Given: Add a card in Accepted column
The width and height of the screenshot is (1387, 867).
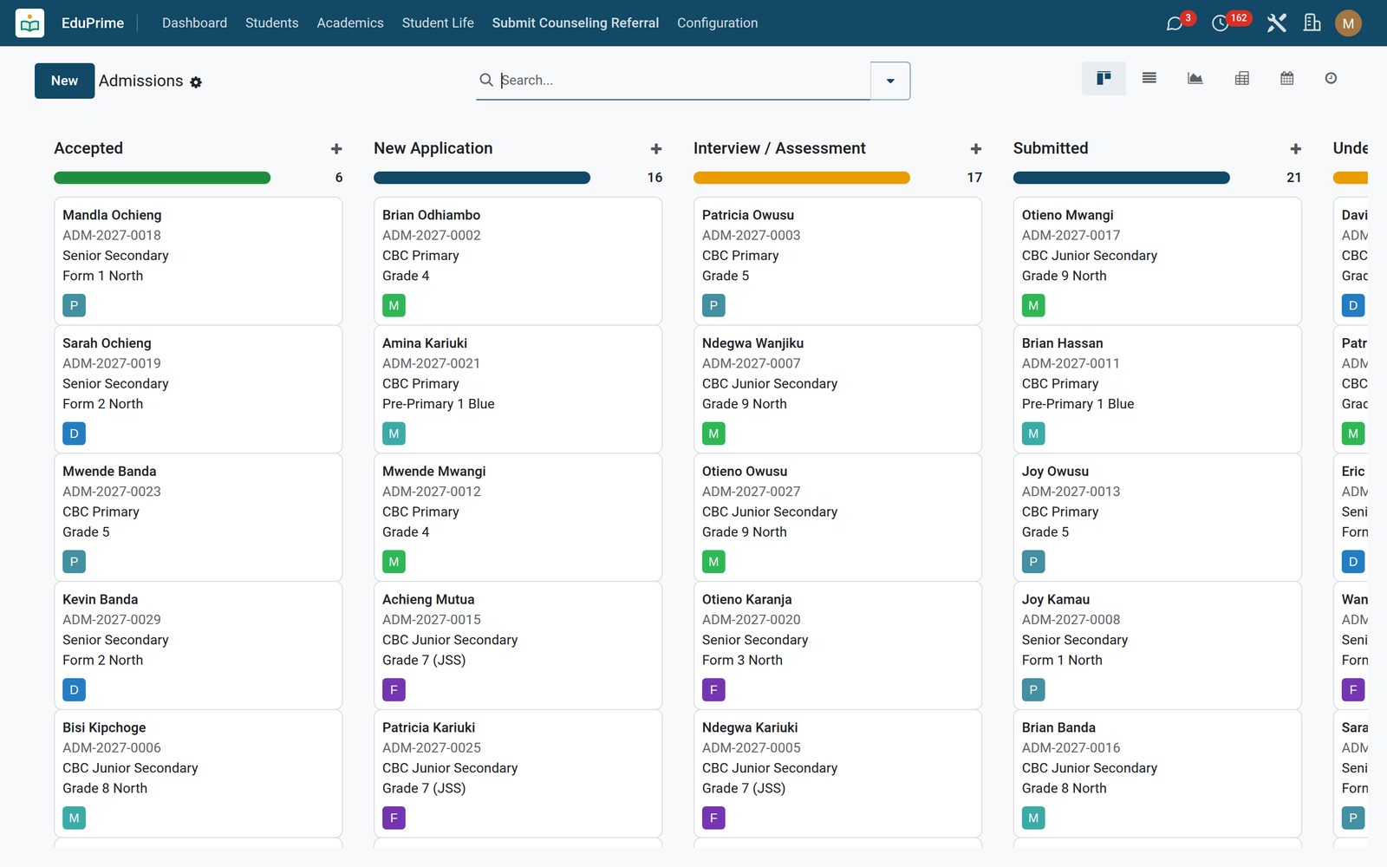Looking at the screenshot, I should click(336, 149).
